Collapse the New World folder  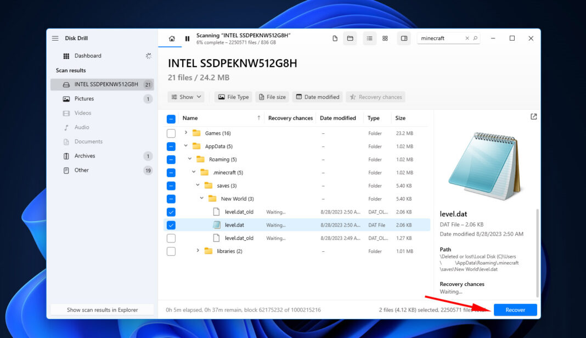coord(202,198)
